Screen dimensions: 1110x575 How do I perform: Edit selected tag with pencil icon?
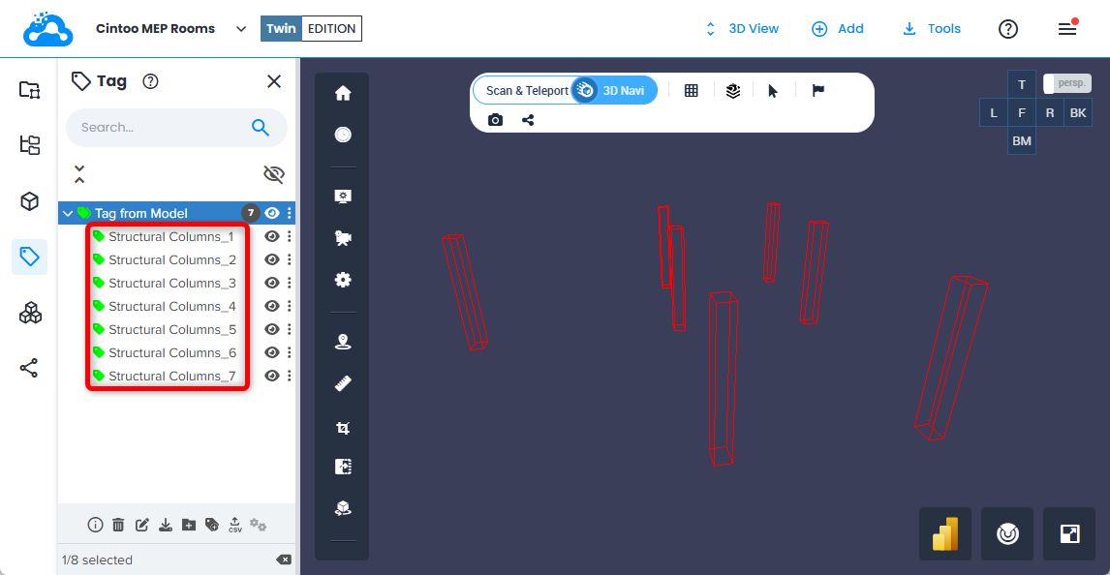point(142,525)
